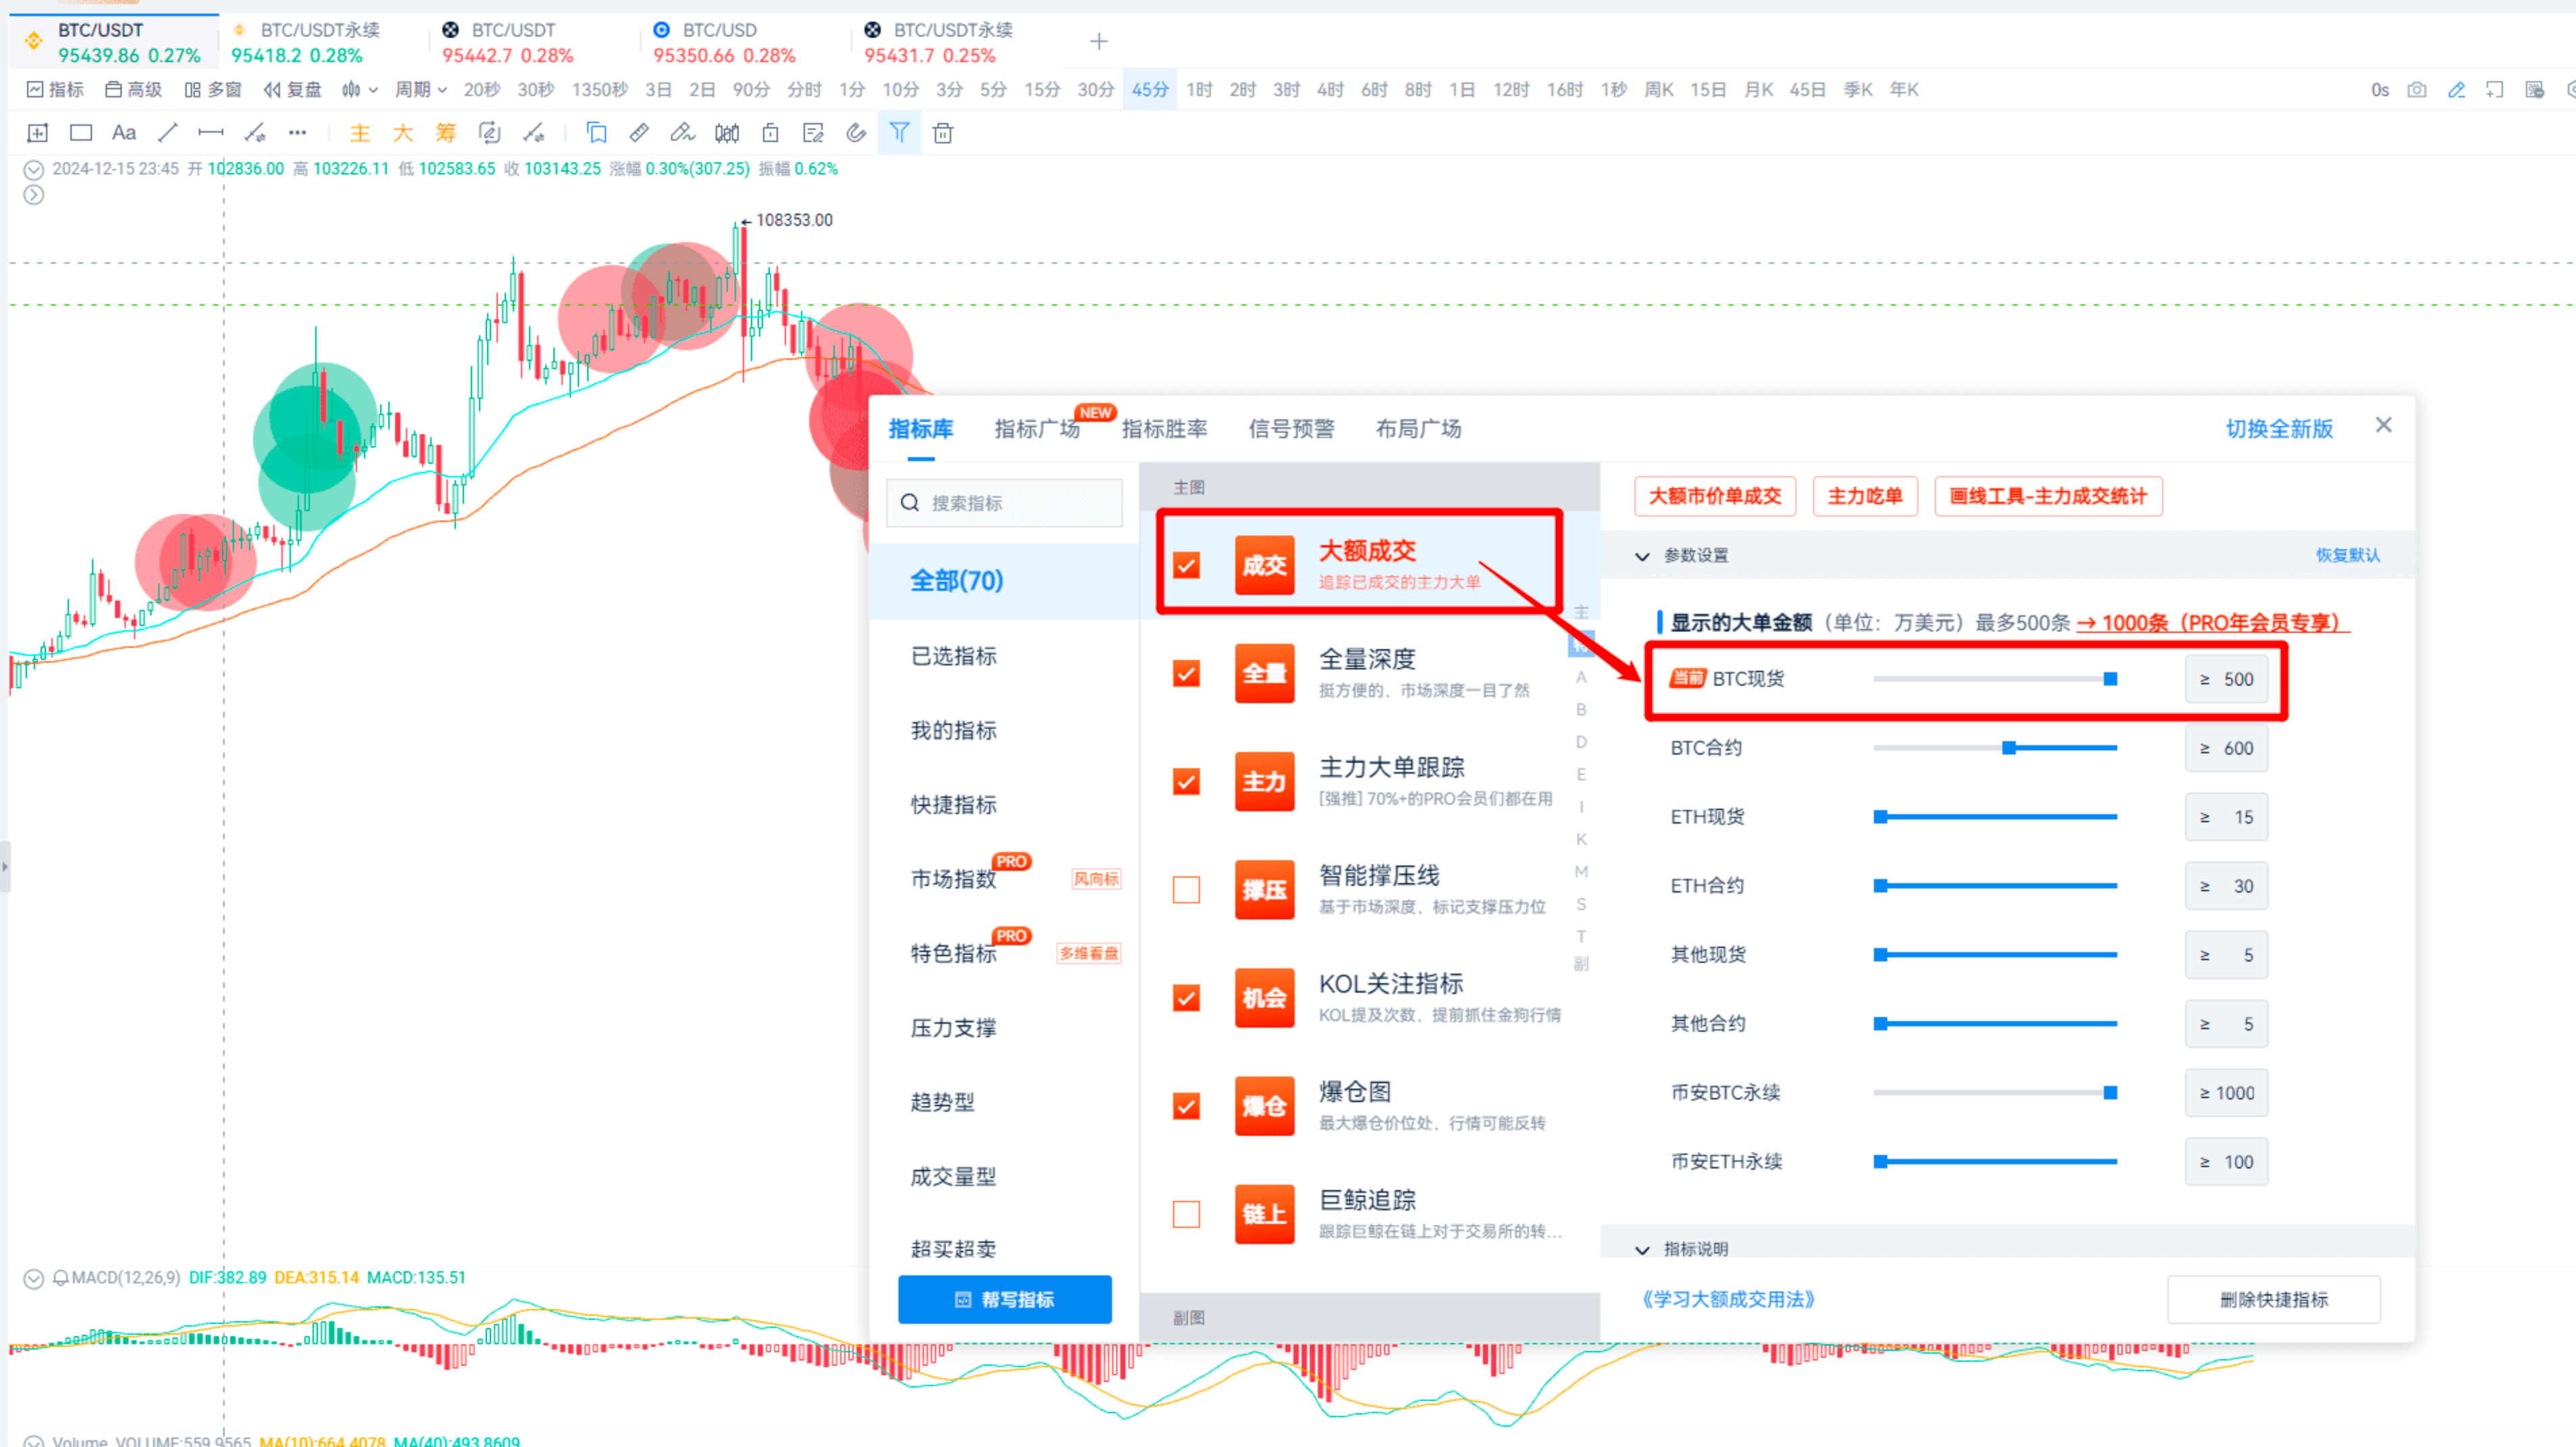
Task: Adjust the BTC合约 amount slider
Action: [2008, 749]
